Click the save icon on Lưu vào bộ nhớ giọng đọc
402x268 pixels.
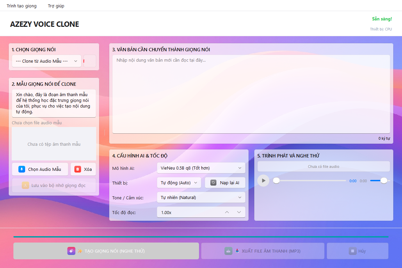[x=25, y=185]
